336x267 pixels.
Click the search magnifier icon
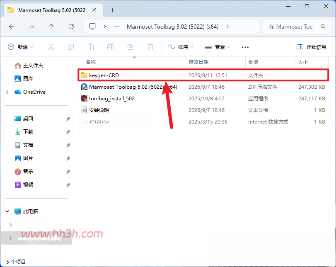coord(323,27)
